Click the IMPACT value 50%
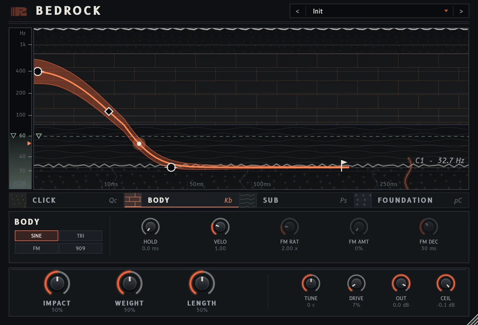 [57, 310]
